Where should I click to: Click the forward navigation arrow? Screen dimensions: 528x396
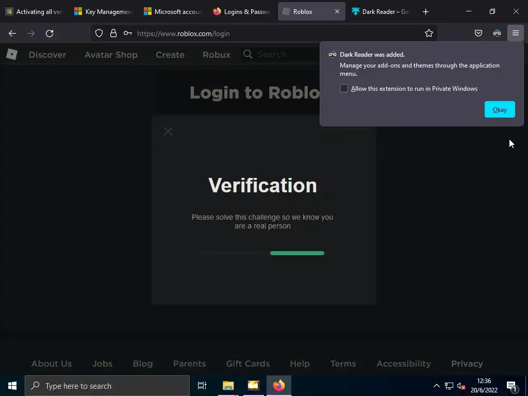[31, 34]
